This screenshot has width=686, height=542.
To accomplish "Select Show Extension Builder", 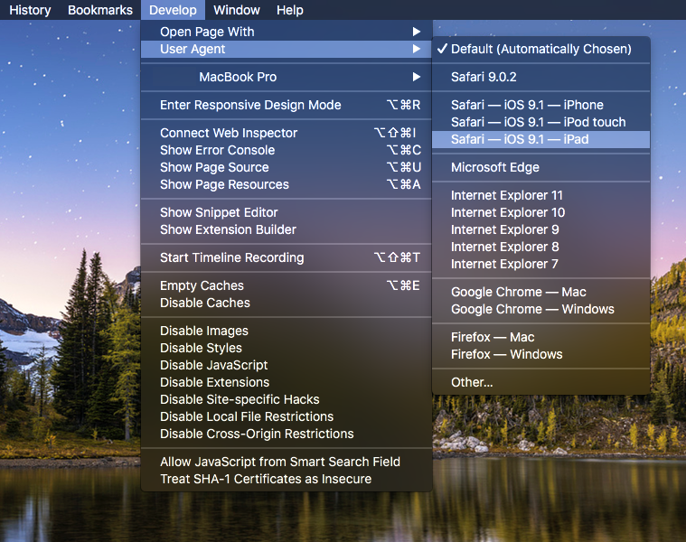I will (287, 229).
